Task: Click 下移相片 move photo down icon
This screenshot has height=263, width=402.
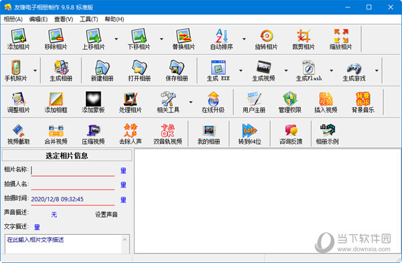Action: coord(139,39)
